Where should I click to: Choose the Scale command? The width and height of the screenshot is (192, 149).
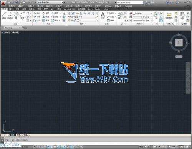46,20
